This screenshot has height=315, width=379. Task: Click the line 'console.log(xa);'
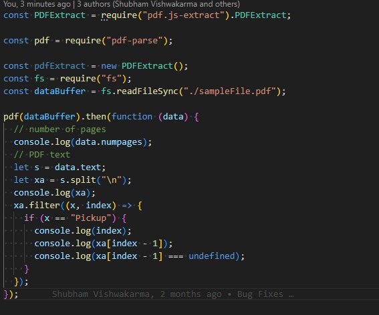coord(55,193)
